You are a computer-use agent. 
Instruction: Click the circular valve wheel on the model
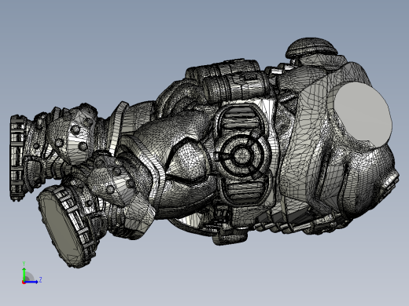pos(241,155)
